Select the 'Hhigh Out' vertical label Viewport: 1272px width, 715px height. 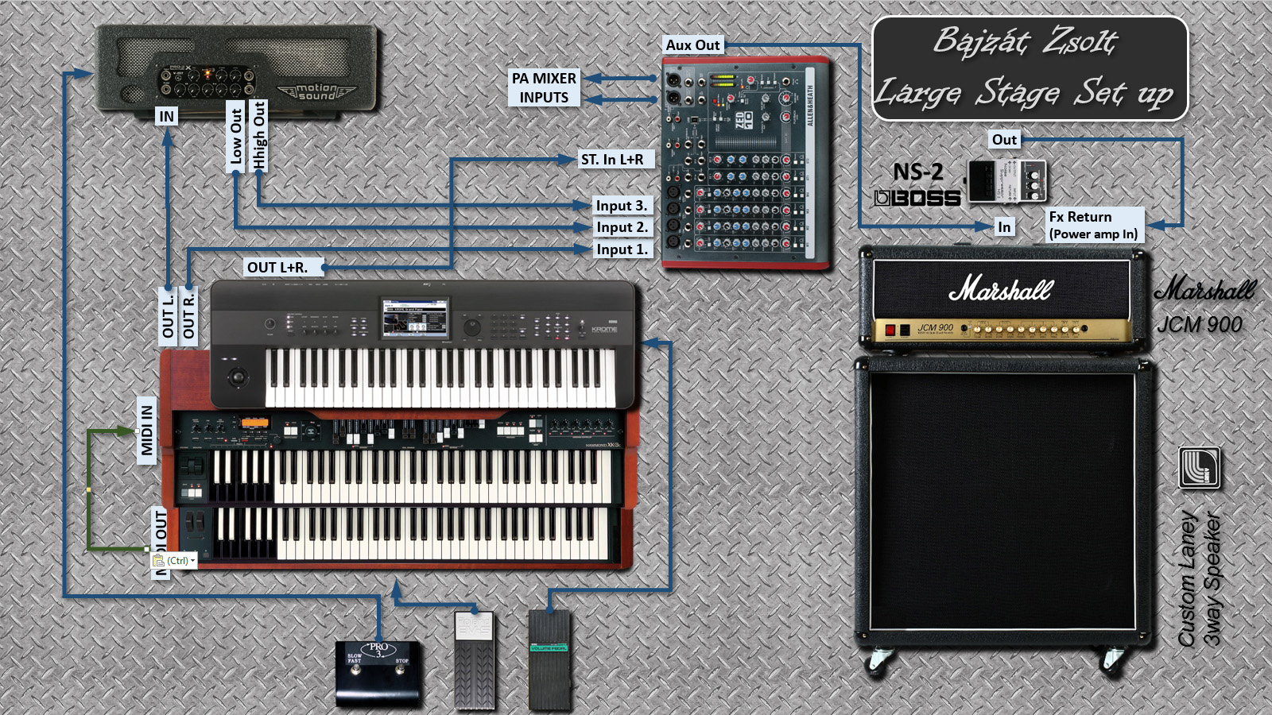pos(258,136)
